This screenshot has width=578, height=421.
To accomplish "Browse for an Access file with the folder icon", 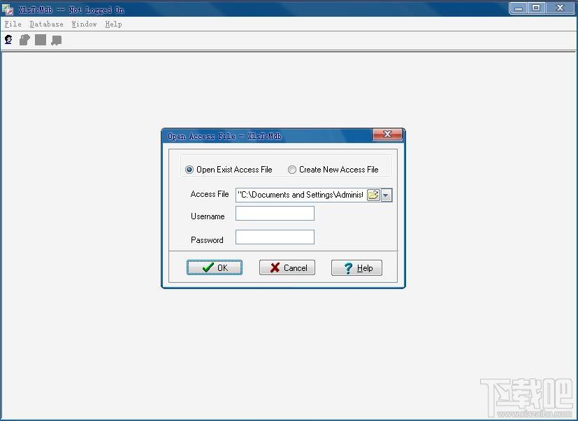I will [x=373, y=195].
